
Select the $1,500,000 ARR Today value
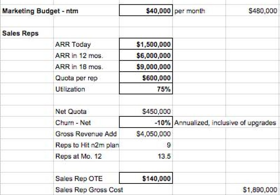(146, 44)
